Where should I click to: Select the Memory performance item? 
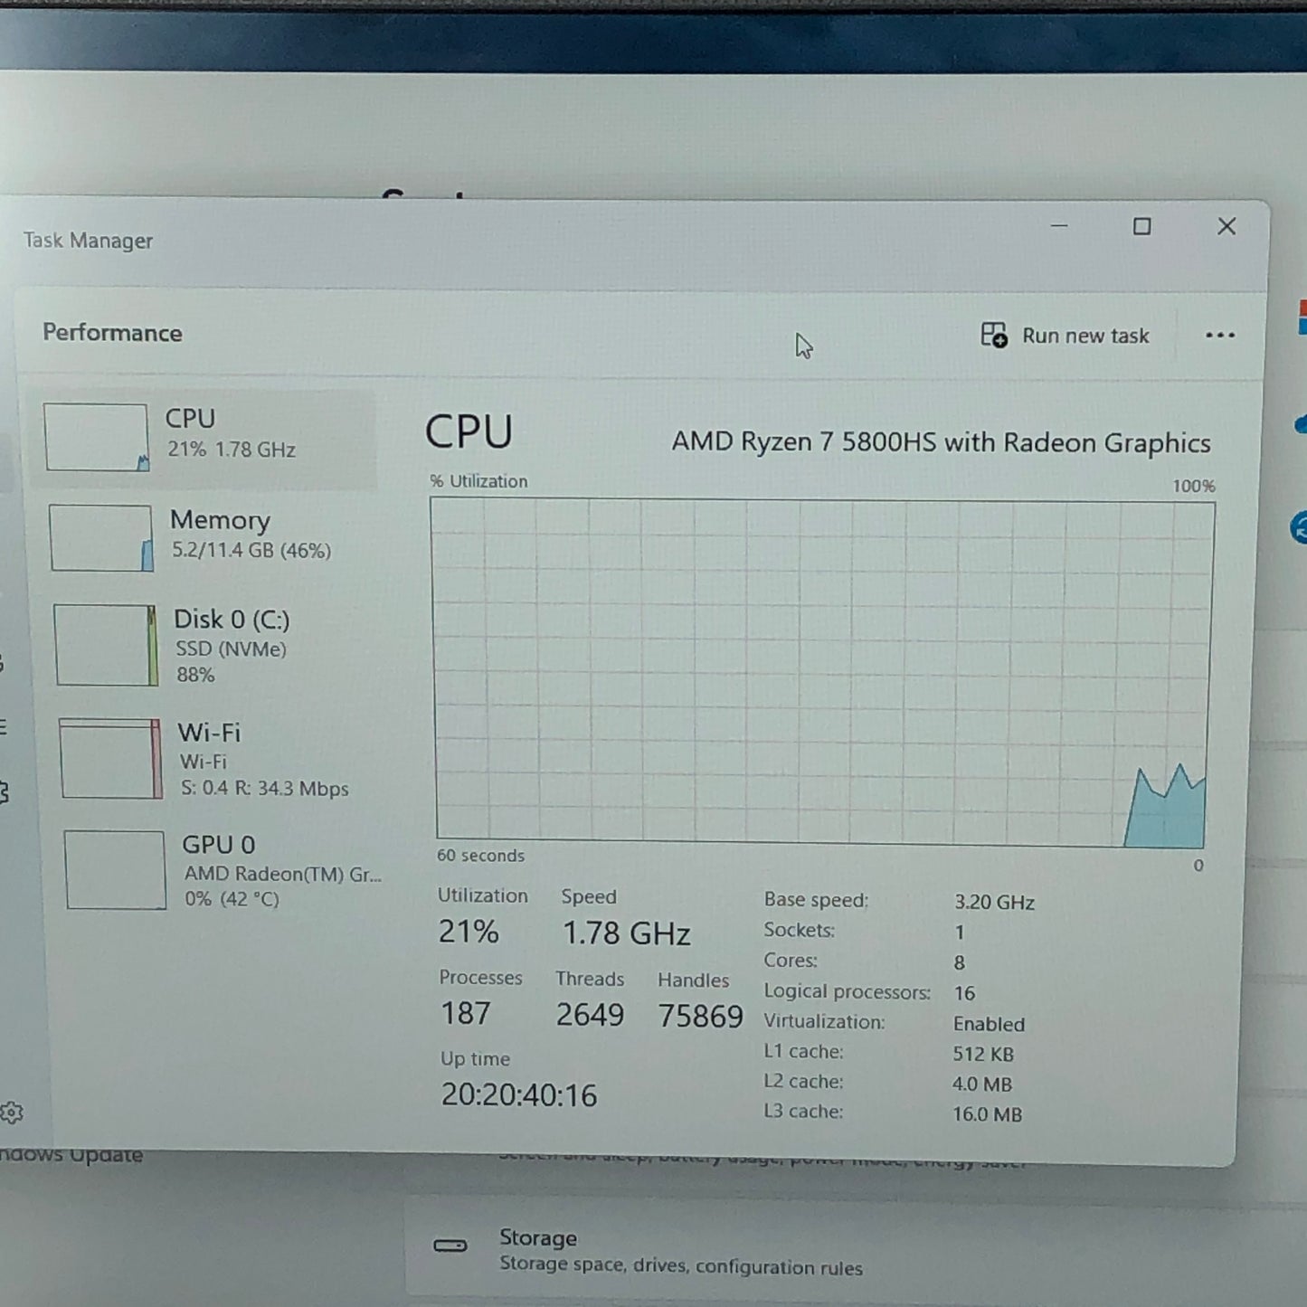click(x=210, y=538)
